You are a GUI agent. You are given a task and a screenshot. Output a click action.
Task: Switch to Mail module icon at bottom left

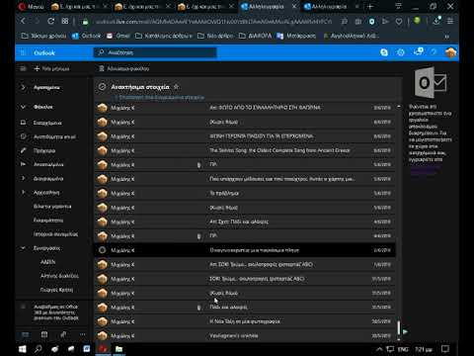(x=25, y=334)
